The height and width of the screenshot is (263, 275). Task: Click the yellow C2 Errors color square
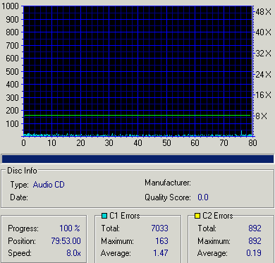click(x=197, y=216)
